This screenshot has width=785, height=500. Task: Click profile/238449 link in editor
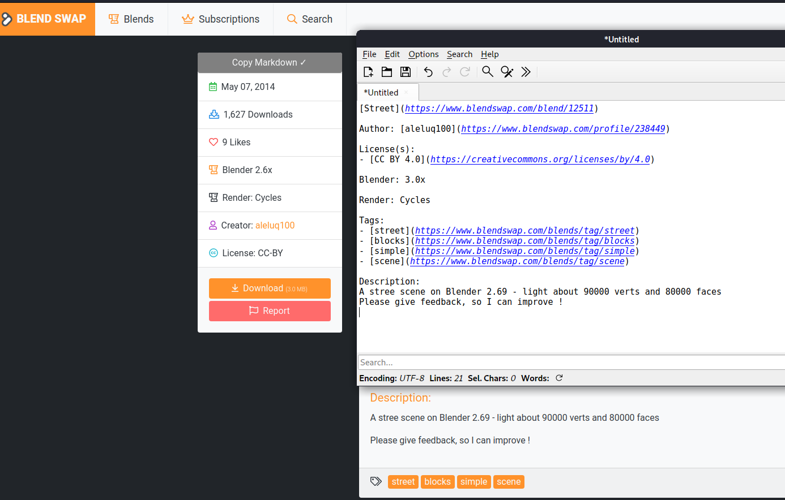coord(563,129)
